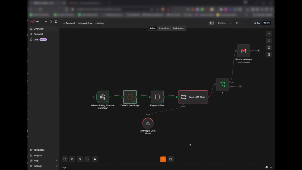Click the Publish button
This screenshot has height=170, width=302.
click(222, 23)
